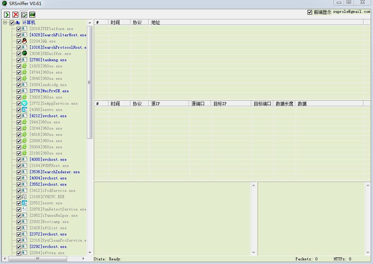Click the 360 browser icon for [3840]360se.exe
Image resolution: width=373 pixels, height=264 pixels.
(25, 78)
